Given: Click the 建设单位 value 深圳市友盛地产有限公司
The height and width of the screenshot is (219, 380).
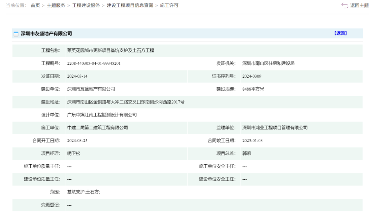Looking at the screenshot, I should click(x=91, y=89).
